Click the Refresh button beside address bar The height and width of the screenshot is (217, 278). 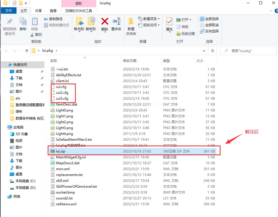tap(212, 51)
